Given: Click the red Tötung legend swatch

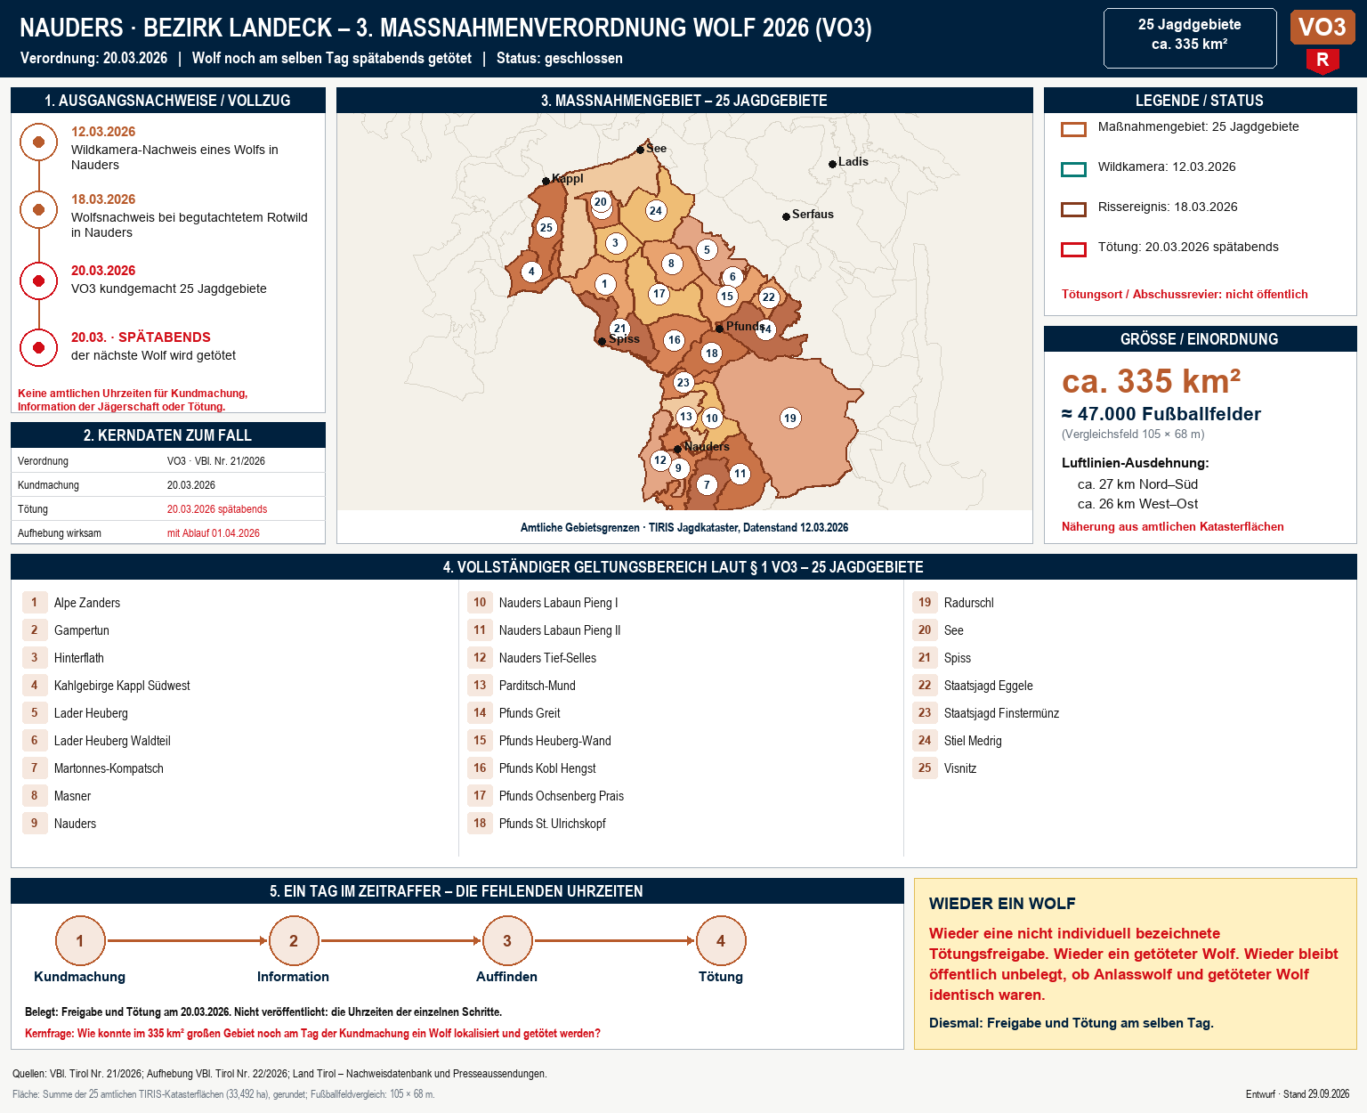Looking at the screenshot, I should 1074,249.
